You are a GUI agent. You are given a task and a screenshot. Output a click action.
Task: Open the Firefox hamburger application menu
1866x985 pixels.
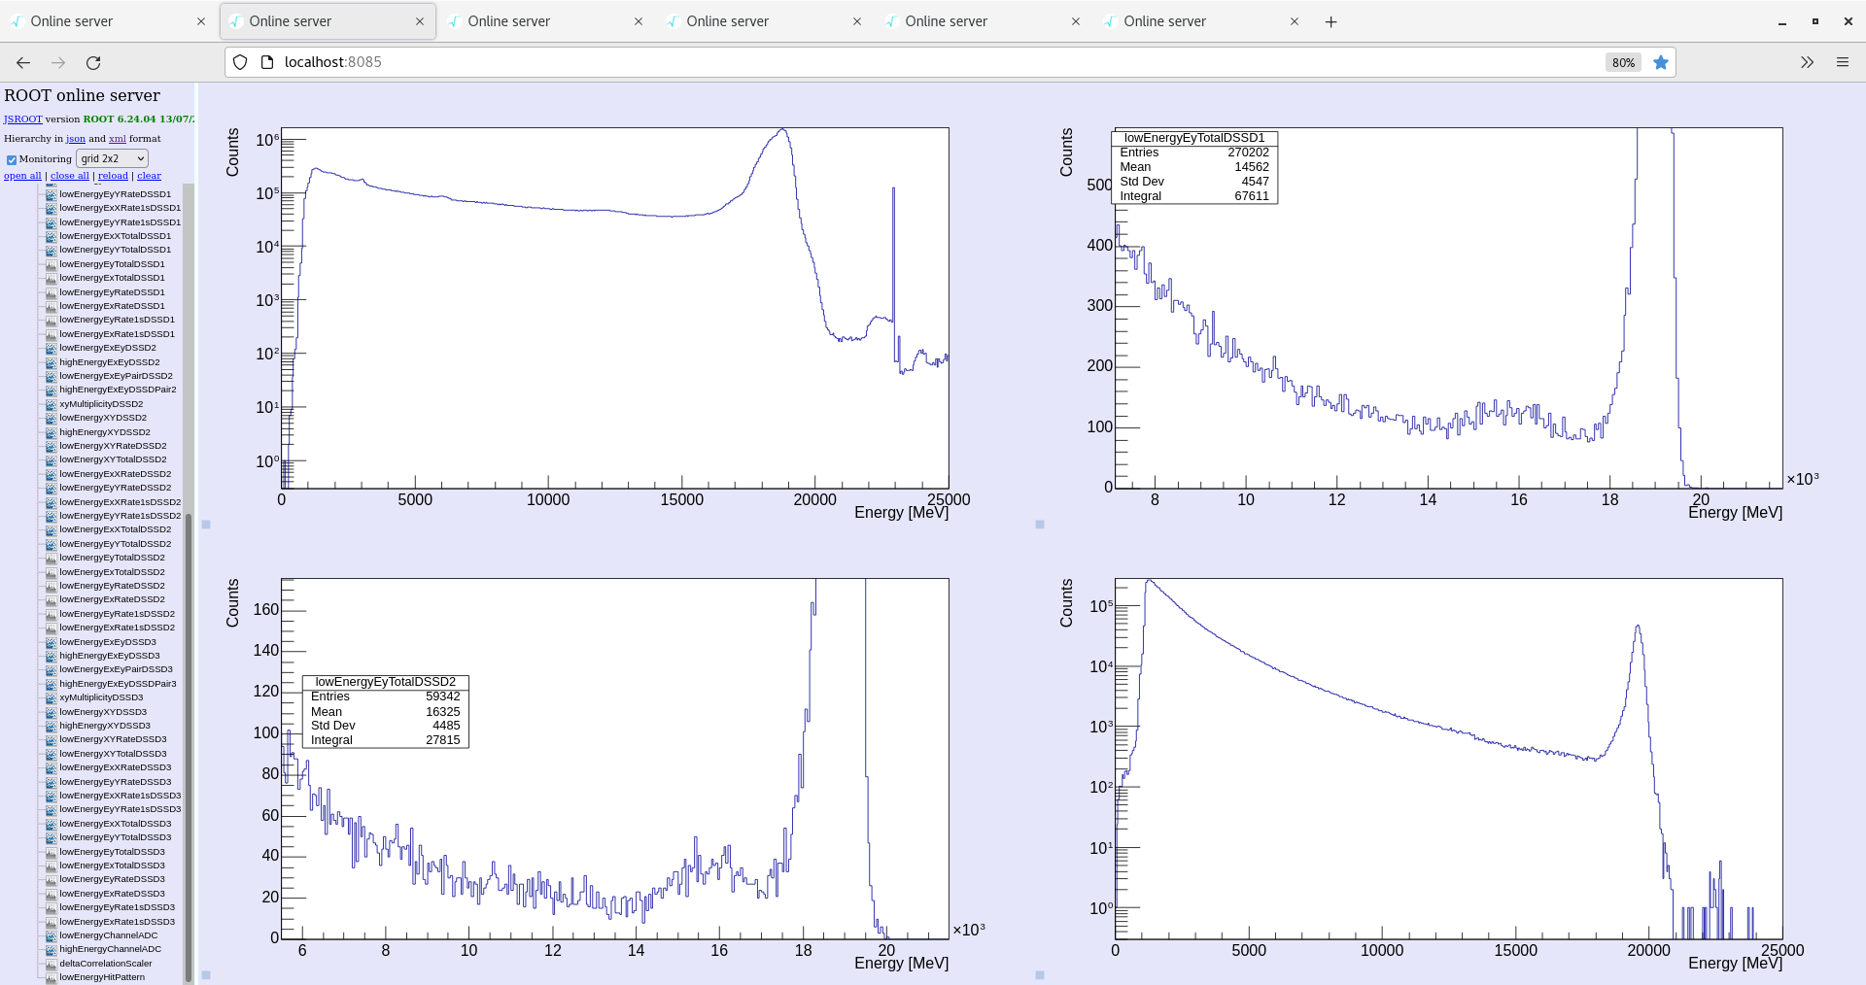(x=1842, y=62)
